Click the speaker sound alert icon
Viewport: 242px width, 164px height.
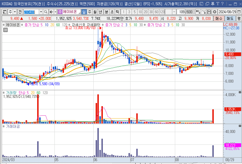[51, 12]
